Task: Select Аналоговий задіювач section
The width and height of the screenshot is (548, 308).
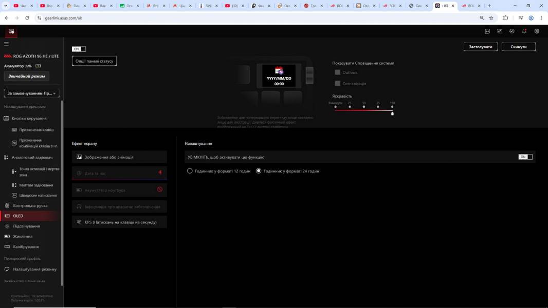Action: click(32, 157)
